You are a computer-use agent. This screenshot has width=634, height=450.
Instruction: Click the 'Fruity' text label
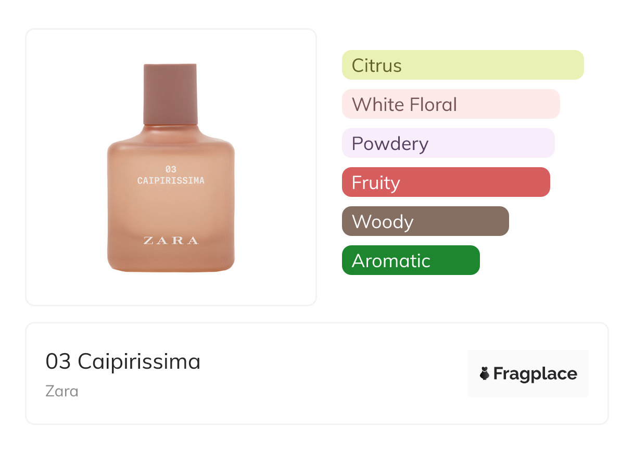click(x=375, y=183)
